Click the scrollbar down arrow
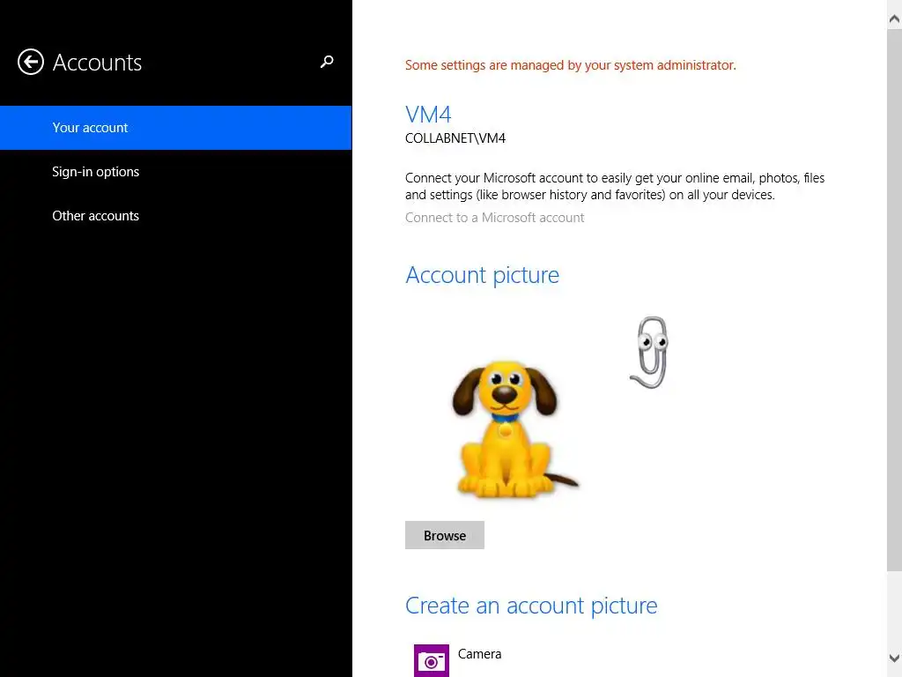Screen dimensions: 902x677 [894, 658]
